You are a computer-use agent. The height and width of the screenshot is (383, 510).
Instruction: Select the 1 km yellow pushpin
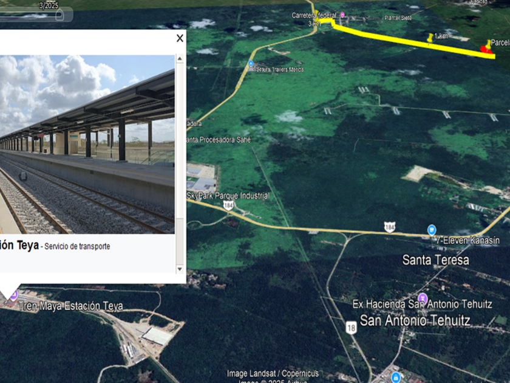pyautogui.click(x=430, y=38)
